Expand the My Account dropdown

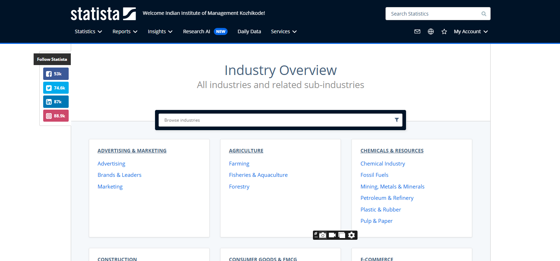tap(470, 31)
